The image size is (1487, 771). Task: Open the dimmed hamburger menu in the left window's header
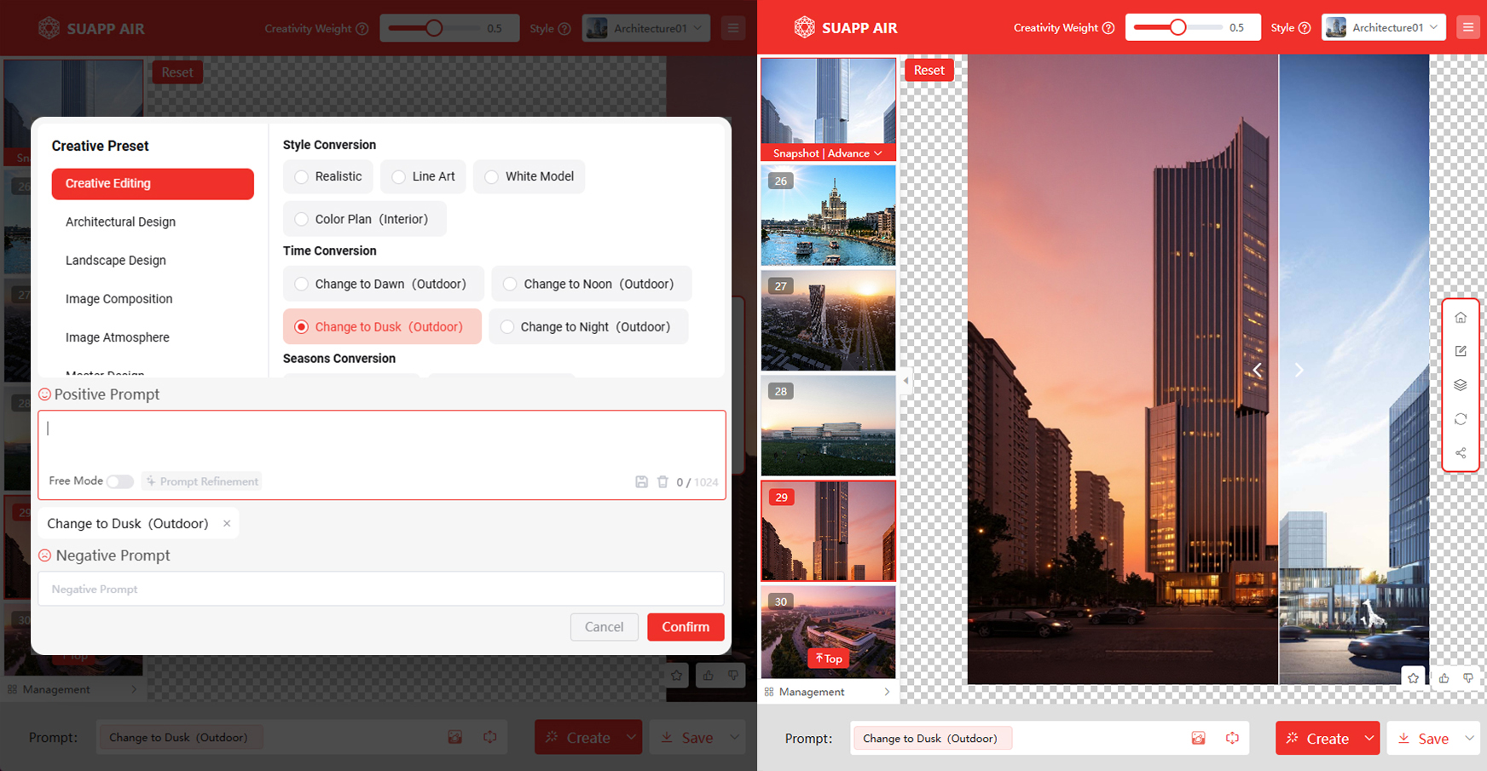733,28
